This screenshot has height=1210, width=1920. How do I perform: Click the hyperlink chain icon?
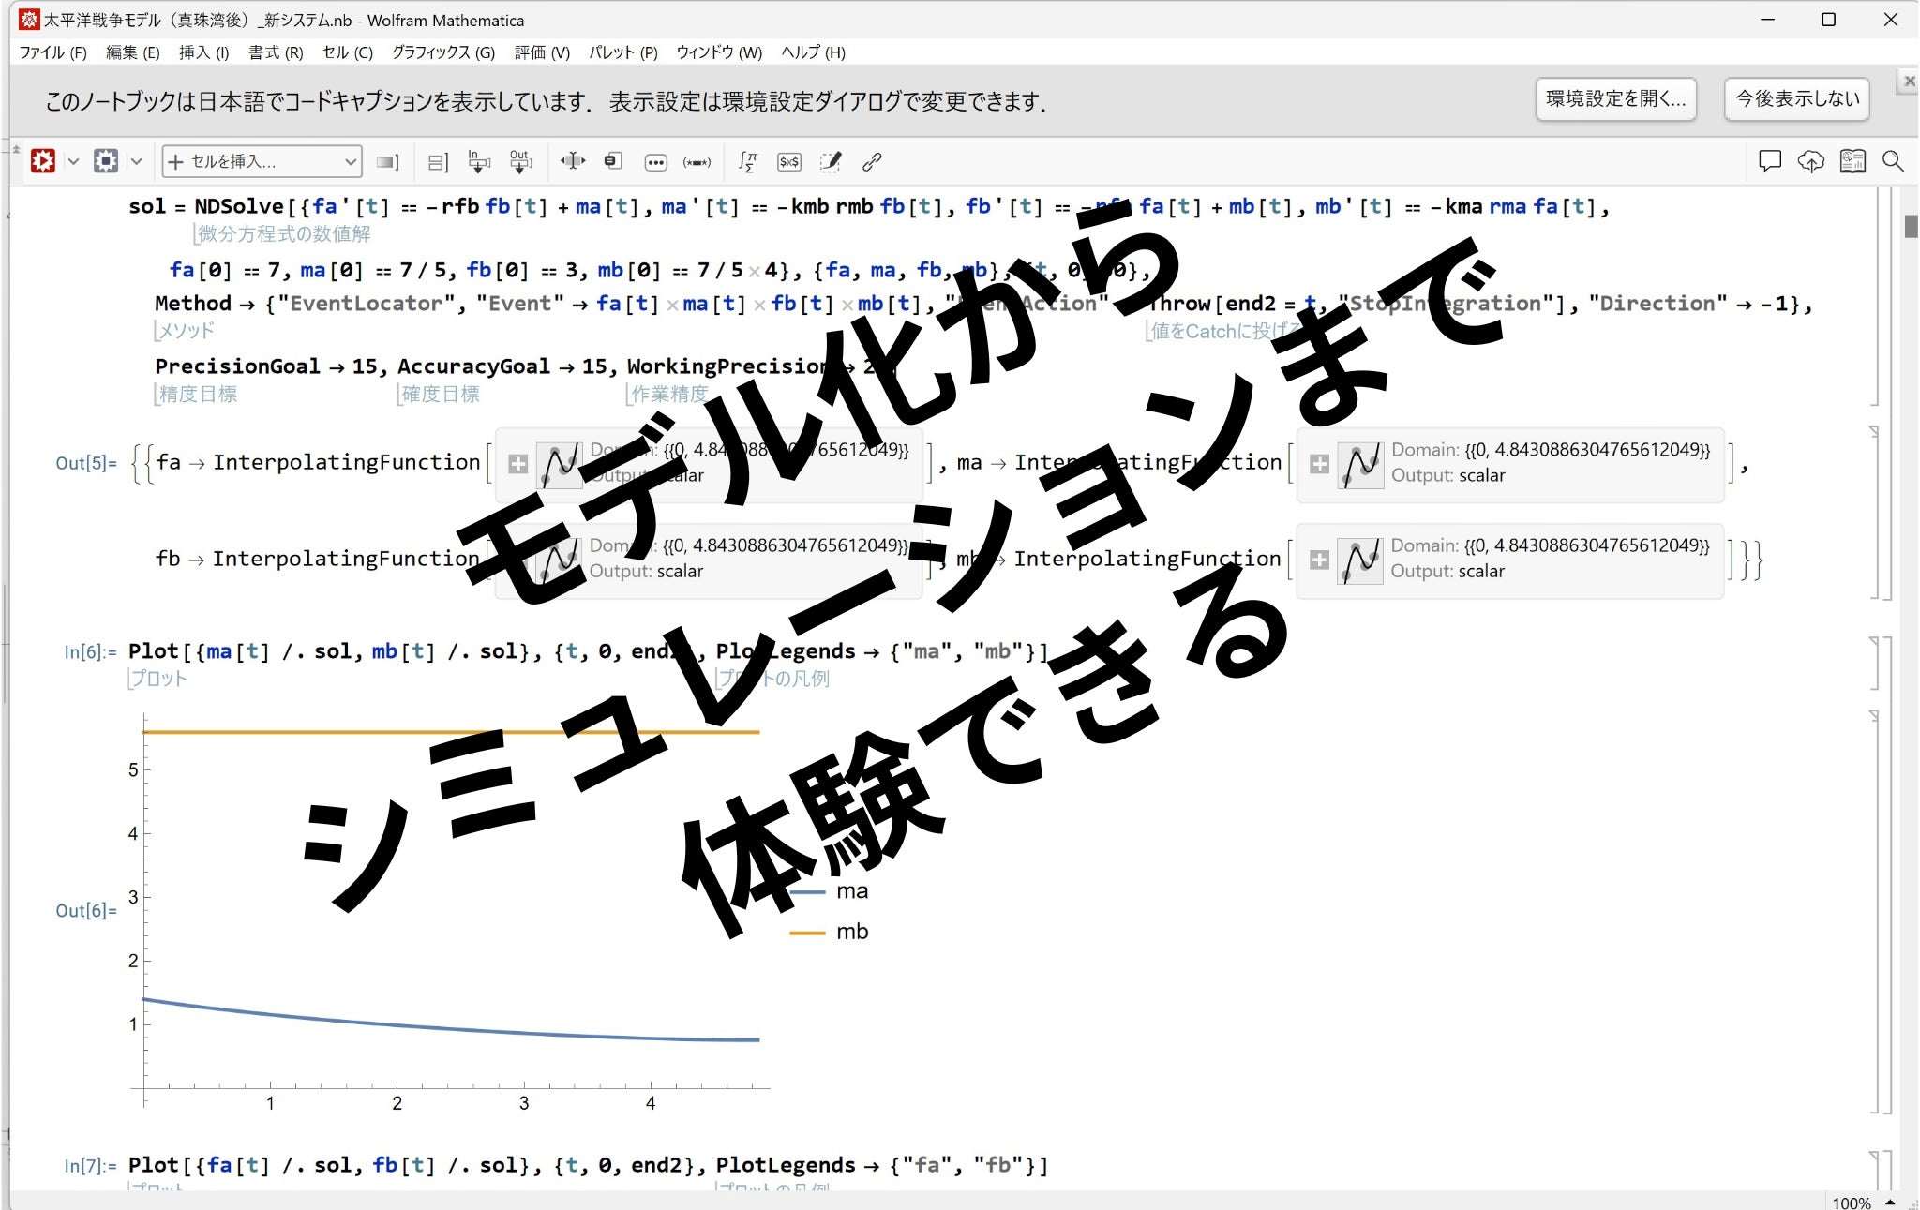click(872, 162)
